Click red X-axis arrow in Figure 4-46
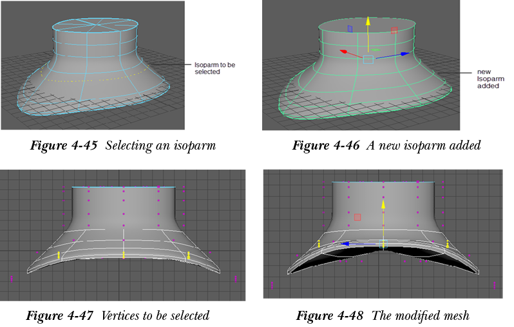The height and width of the screenshot is (327, 514). [345, 52]
